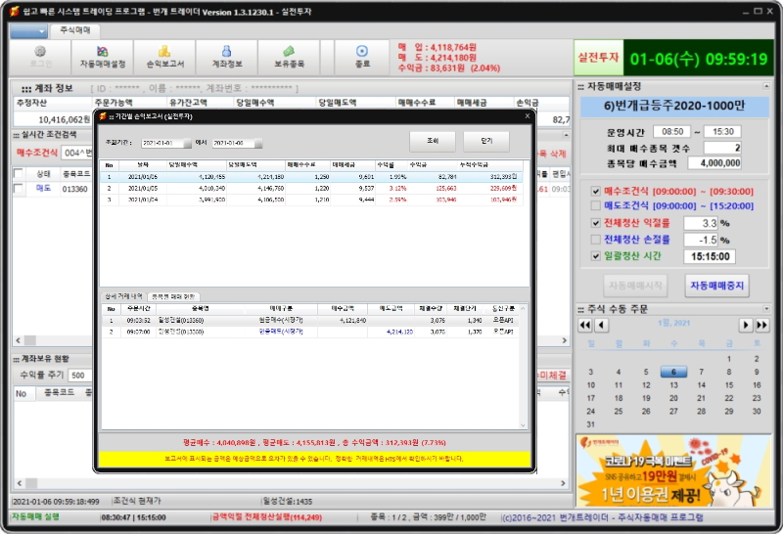Open the end date dropdown in report dialog
The image size is (783, 534).
(x=257, y=143)
